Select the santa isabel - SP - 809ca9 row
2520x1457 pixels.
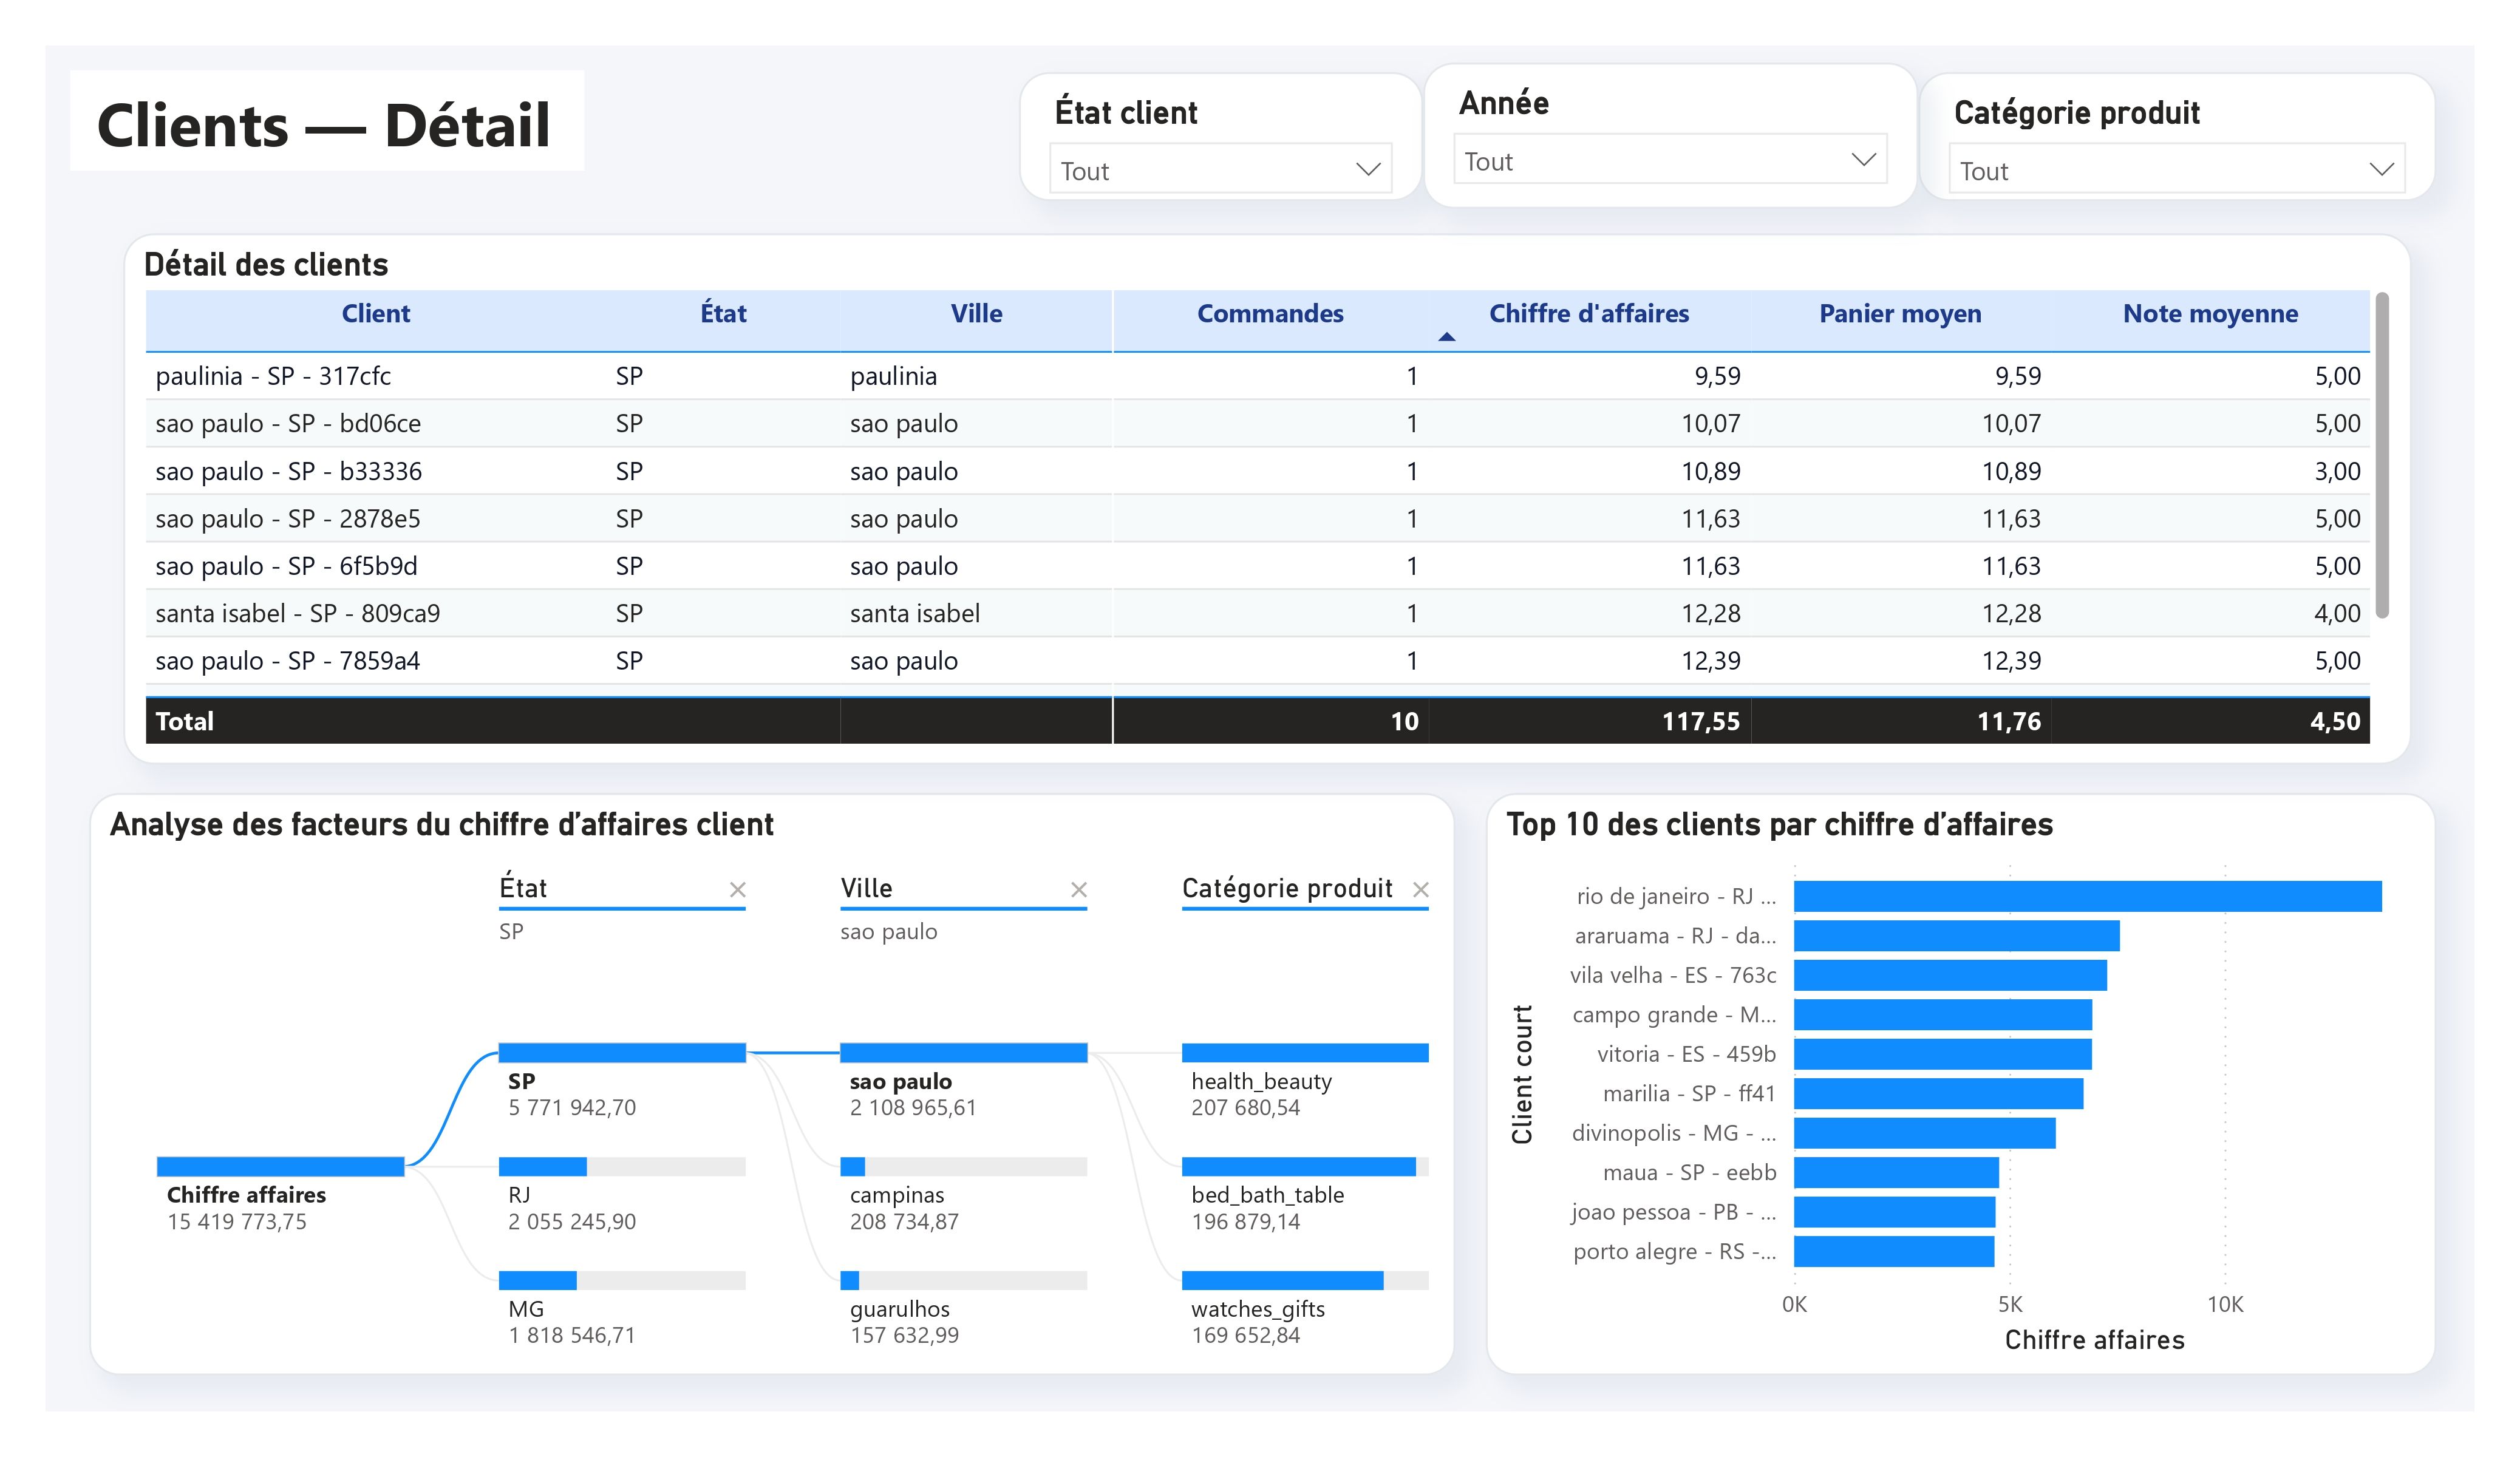tap(1257, 613)
